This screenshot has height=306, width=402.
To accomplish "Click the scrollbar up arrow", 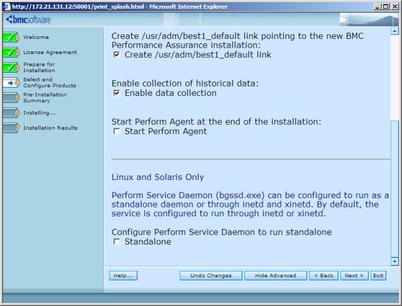I will 394,31.
